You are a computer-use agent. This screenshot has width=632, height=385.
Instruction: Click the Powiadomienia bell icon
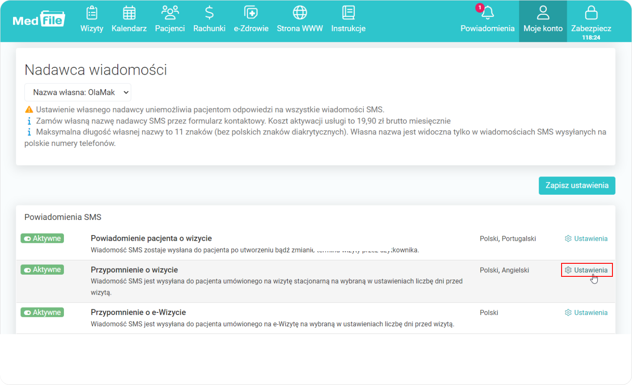coord(488,13)
